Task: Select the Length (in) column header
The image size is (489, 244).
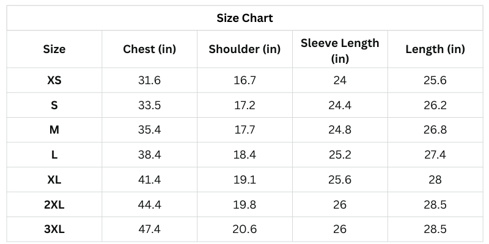Action: pos(435,49)
